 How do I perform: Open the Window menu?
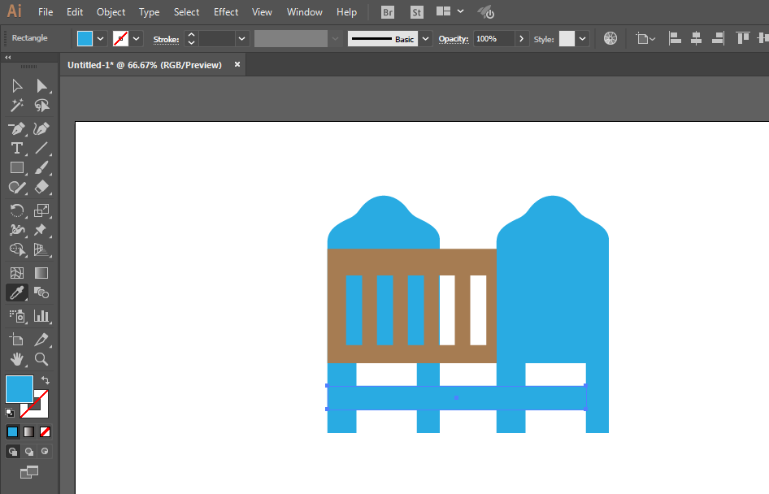pos(304,11)
